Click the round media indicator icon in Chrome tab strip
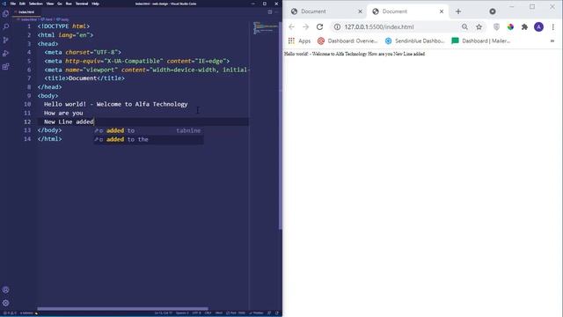563x317 pixels. click(493, 11)
